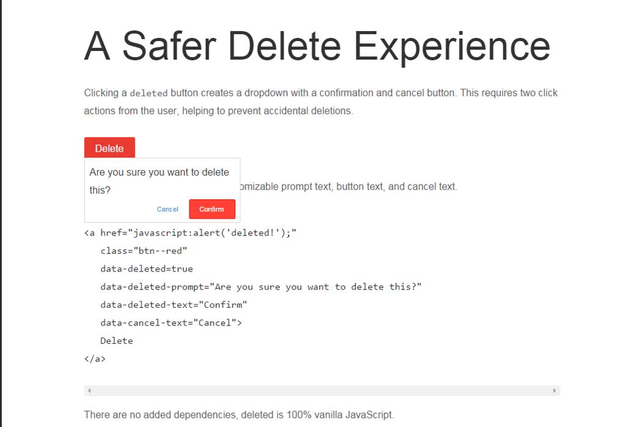Image resolution: width=636 pixels, height=427 pixels.
Task: Click the data-deleted=true attribute line
Action: click(x=146, y=269)
